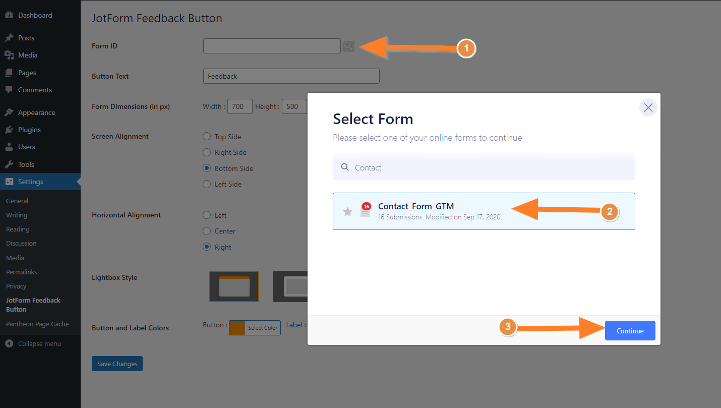Open the Permalinks settings submenu
The height and width of the screenshot is (408, 721).
pyautogui.click(x=21, y=272)
